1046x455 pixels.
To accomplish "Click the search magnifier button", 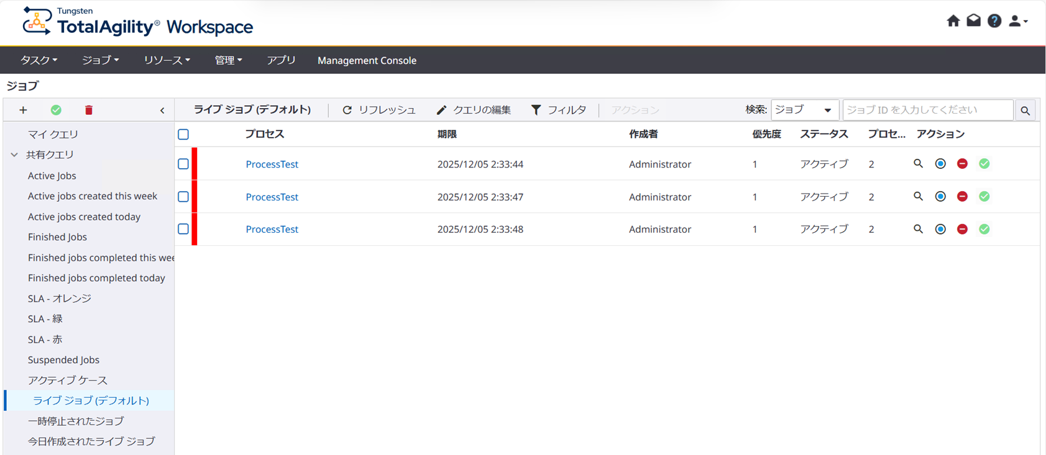I will [x=1025, y=110].
